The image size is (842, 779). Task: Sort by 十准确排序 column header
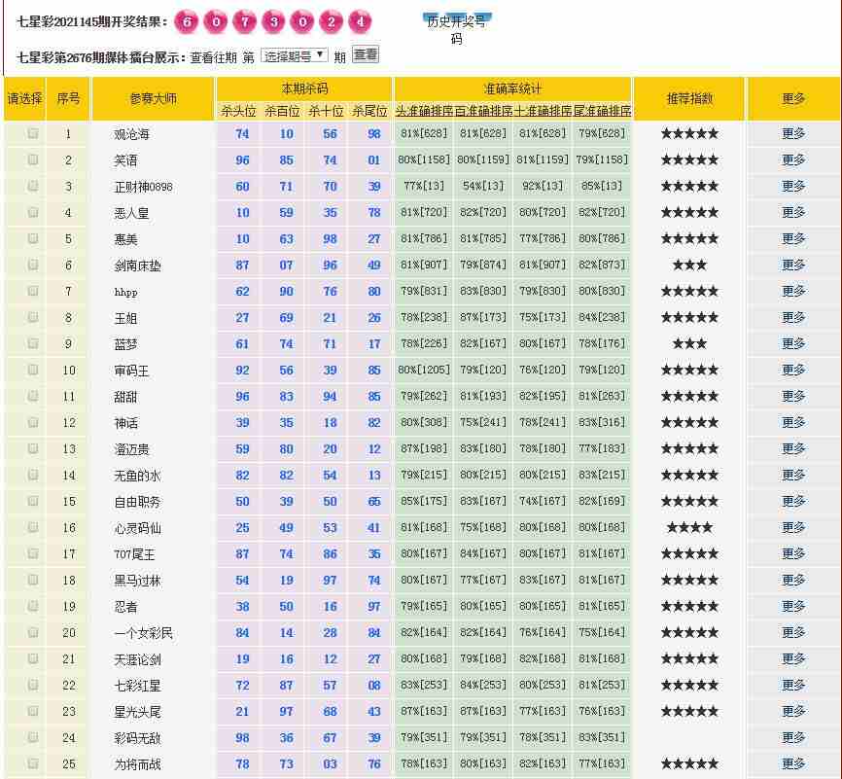(543, 111)
